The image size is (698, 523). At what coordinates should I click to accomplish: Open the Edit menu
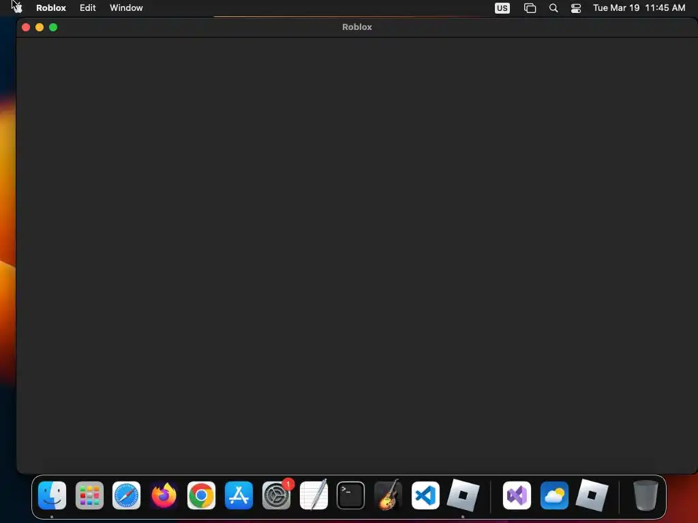tap(88, 7)
